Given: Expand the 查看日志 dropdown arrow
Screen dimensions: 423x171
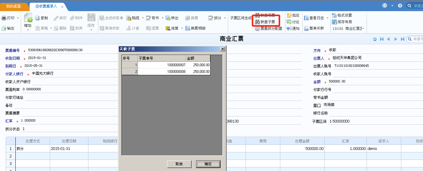Looking at the screenshot, I should (327, 18).
